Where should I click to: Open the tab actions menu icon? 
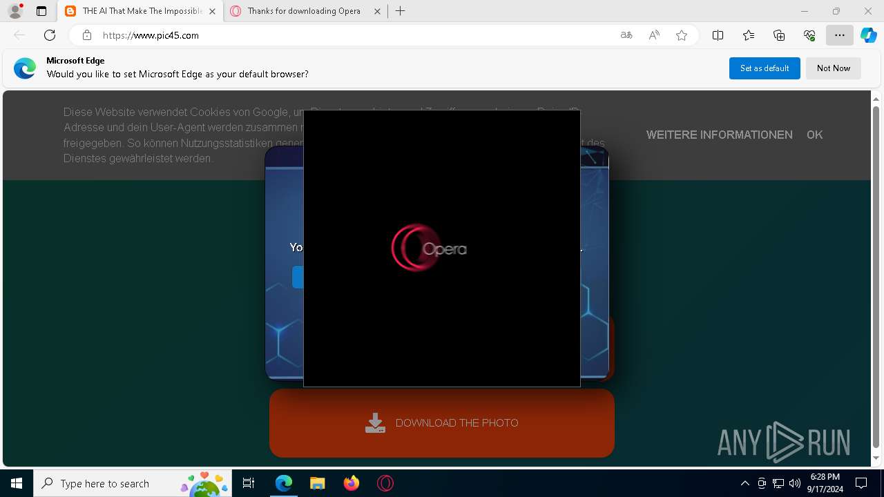[41, 11]
